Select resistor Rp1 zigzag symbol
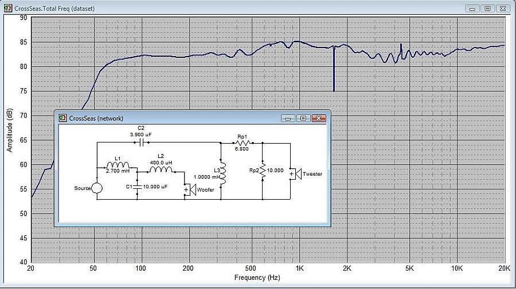The image size is (516, 289). point(241,142)
